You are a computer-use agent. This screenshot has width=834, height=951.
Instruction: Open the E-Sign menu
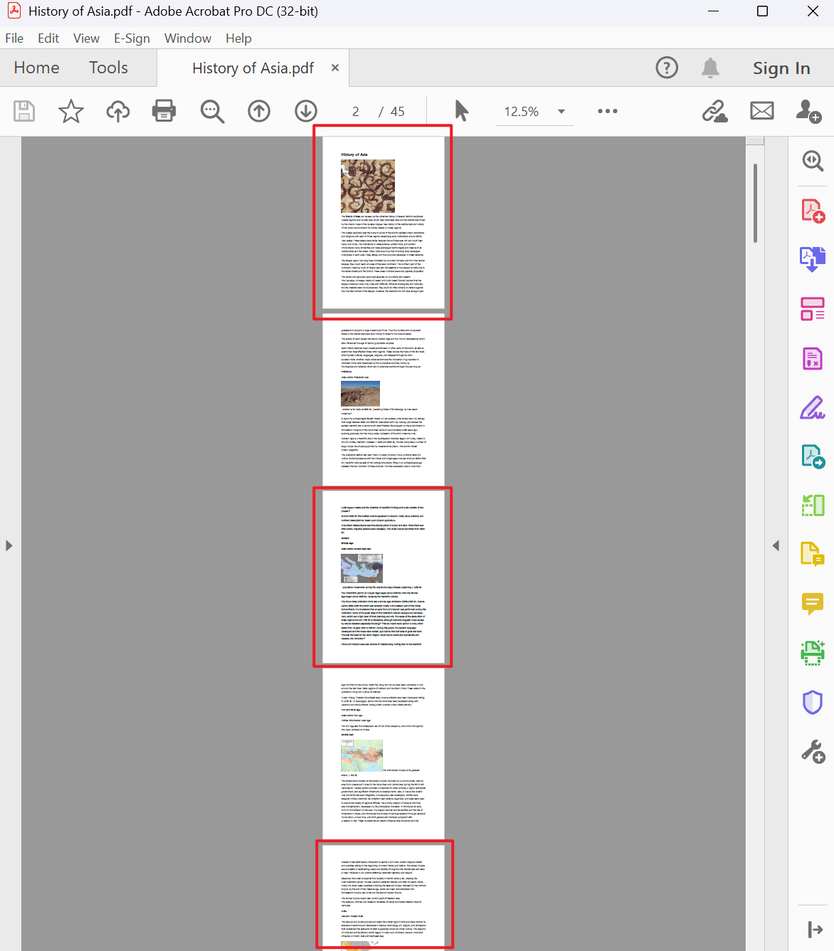132,38
